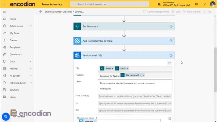This screenshot has width=217, height=122.
Task: Open My flows in the navigation
Action: pos(14,33)
